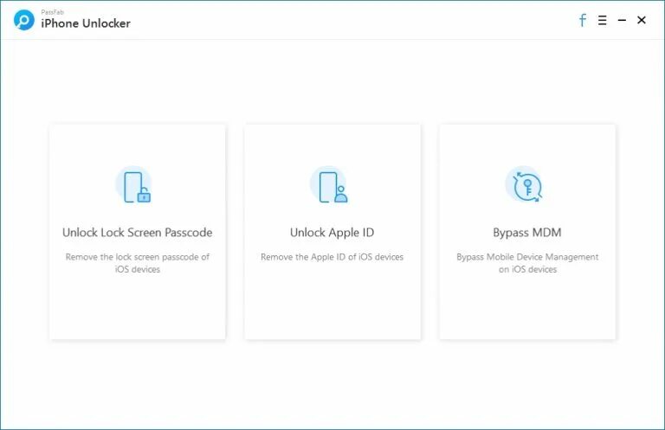Click the "iPhone Unlocker" app title
Screen dimensions: 665x430
86,23
